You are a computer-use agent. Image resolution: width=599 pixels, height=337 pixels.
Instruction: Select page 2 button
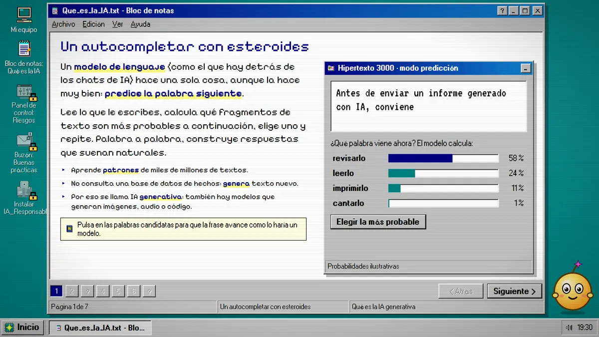pos(72,291)
